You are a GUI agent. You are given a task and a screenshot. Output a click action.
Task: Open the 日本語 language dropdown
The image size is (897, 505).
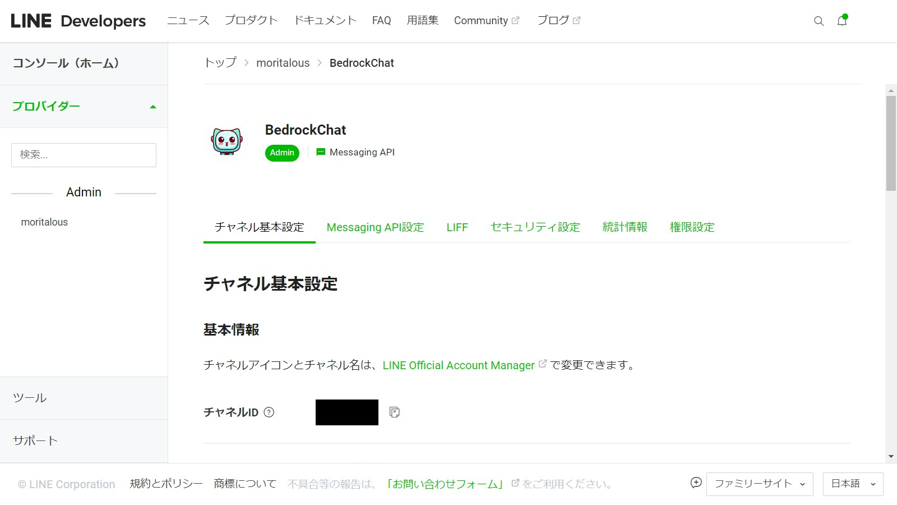point(853,484)
